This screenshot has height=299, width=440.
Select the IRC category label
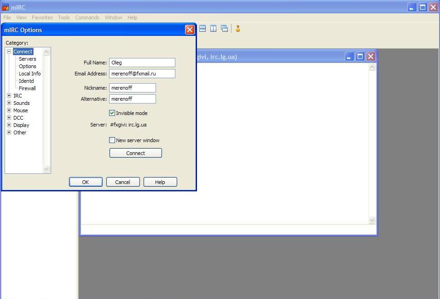coord(17,96)
